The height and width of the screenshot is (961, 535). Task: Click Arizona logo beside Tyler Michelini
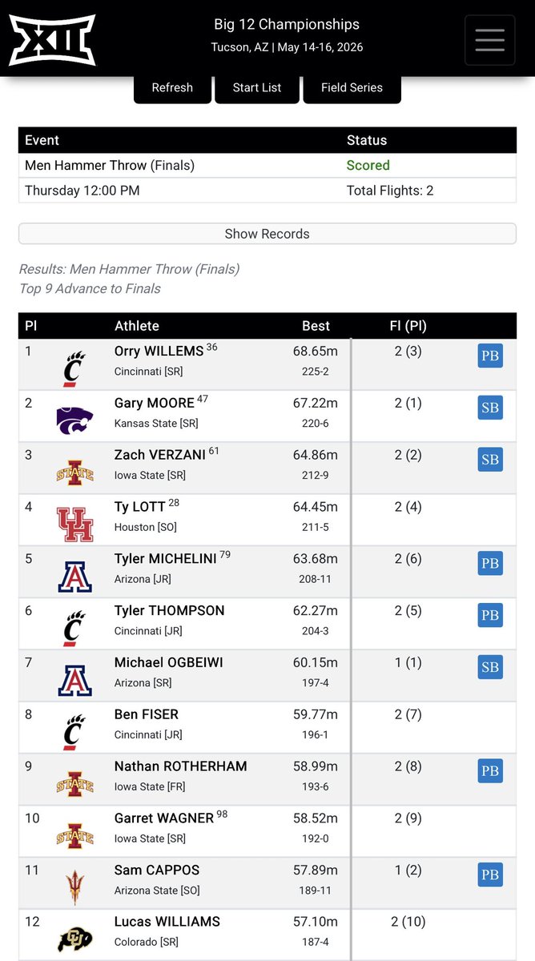(x=74, y=577)
